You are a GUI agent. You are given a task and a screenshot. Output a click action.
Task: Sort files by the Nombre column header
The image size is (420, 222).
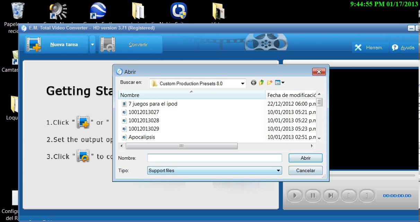[x=192, y=95]
